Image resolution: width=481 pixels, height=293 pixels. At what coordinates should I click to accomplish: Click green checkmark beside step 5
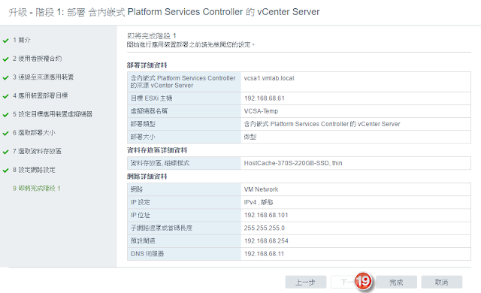click(5, 115)
